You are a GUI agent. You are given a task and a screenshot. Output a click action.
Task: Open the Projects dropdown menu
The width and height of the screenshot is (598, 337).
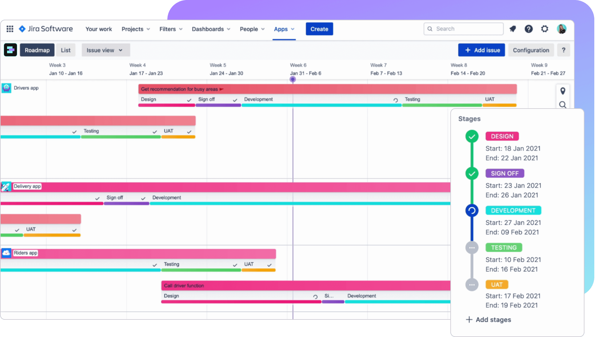(136, 29)
